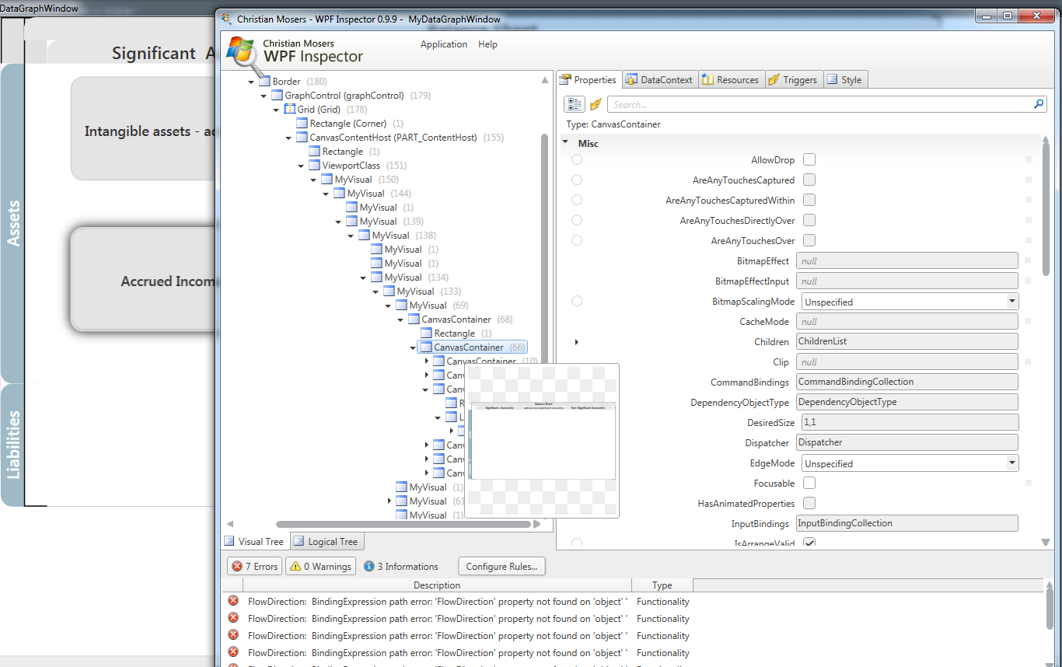
Task: Collapse the Border (180) tree node
Action: click(x=251, y=82)
